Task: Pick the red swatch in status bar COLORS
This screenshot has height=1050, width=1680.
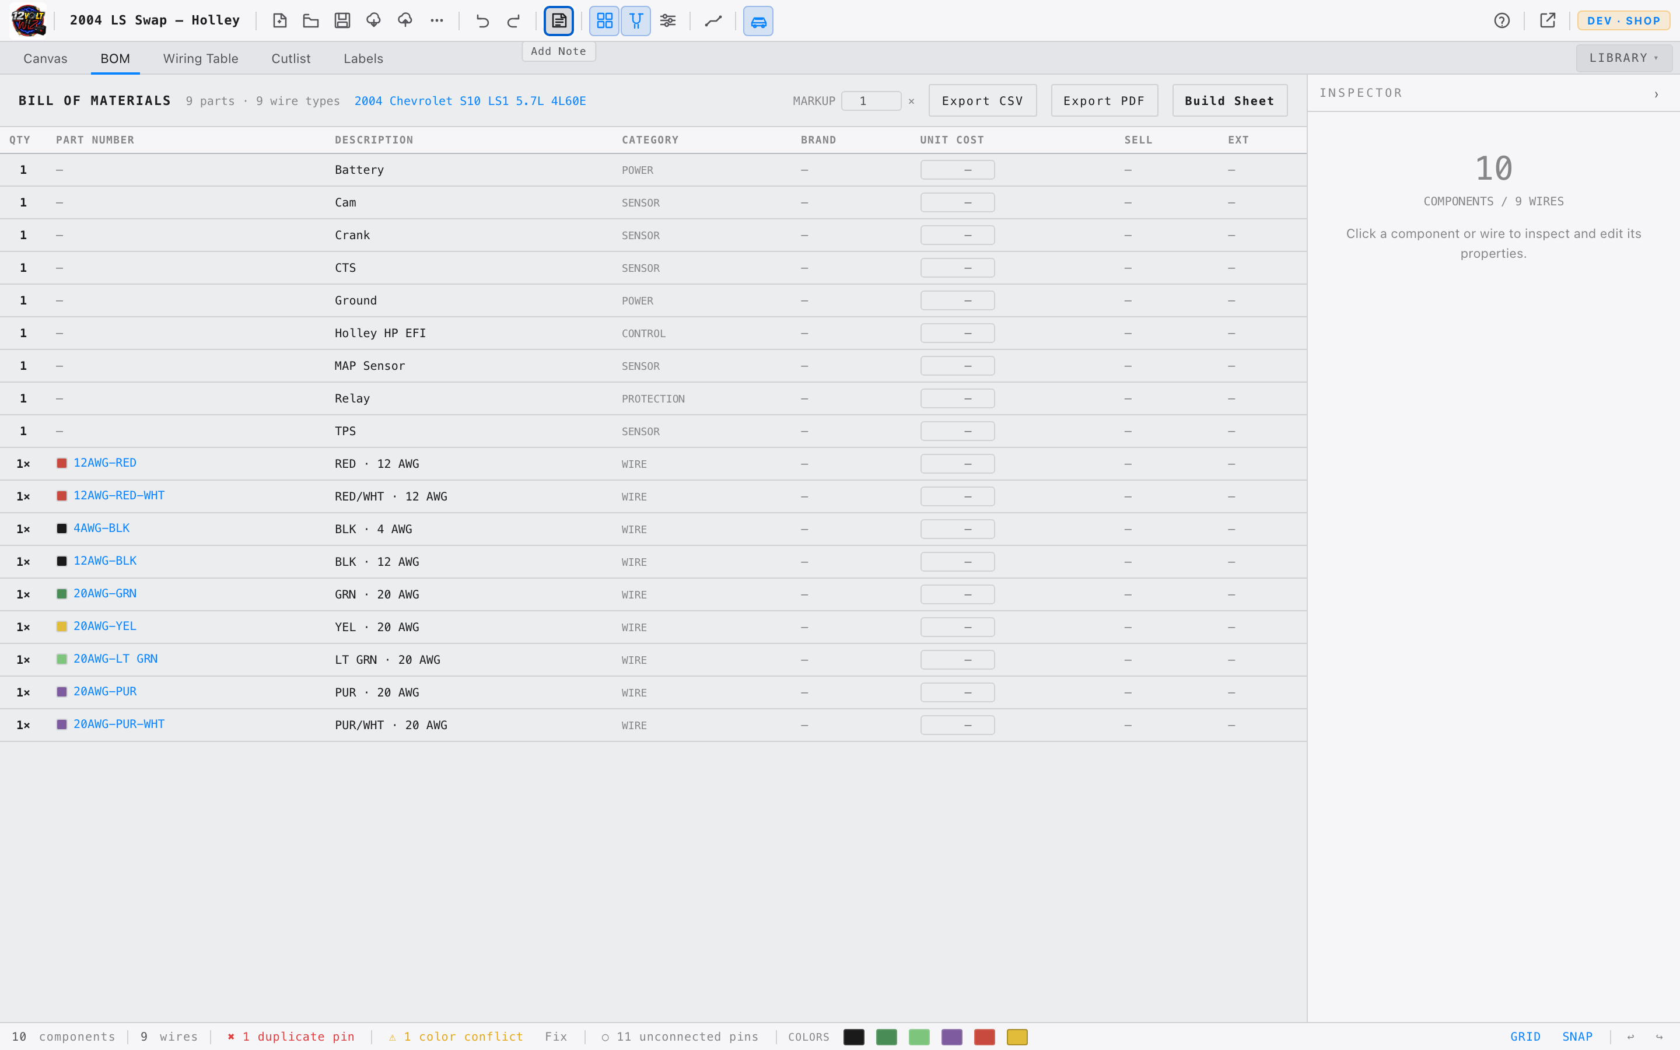Action: (985, 1037)
